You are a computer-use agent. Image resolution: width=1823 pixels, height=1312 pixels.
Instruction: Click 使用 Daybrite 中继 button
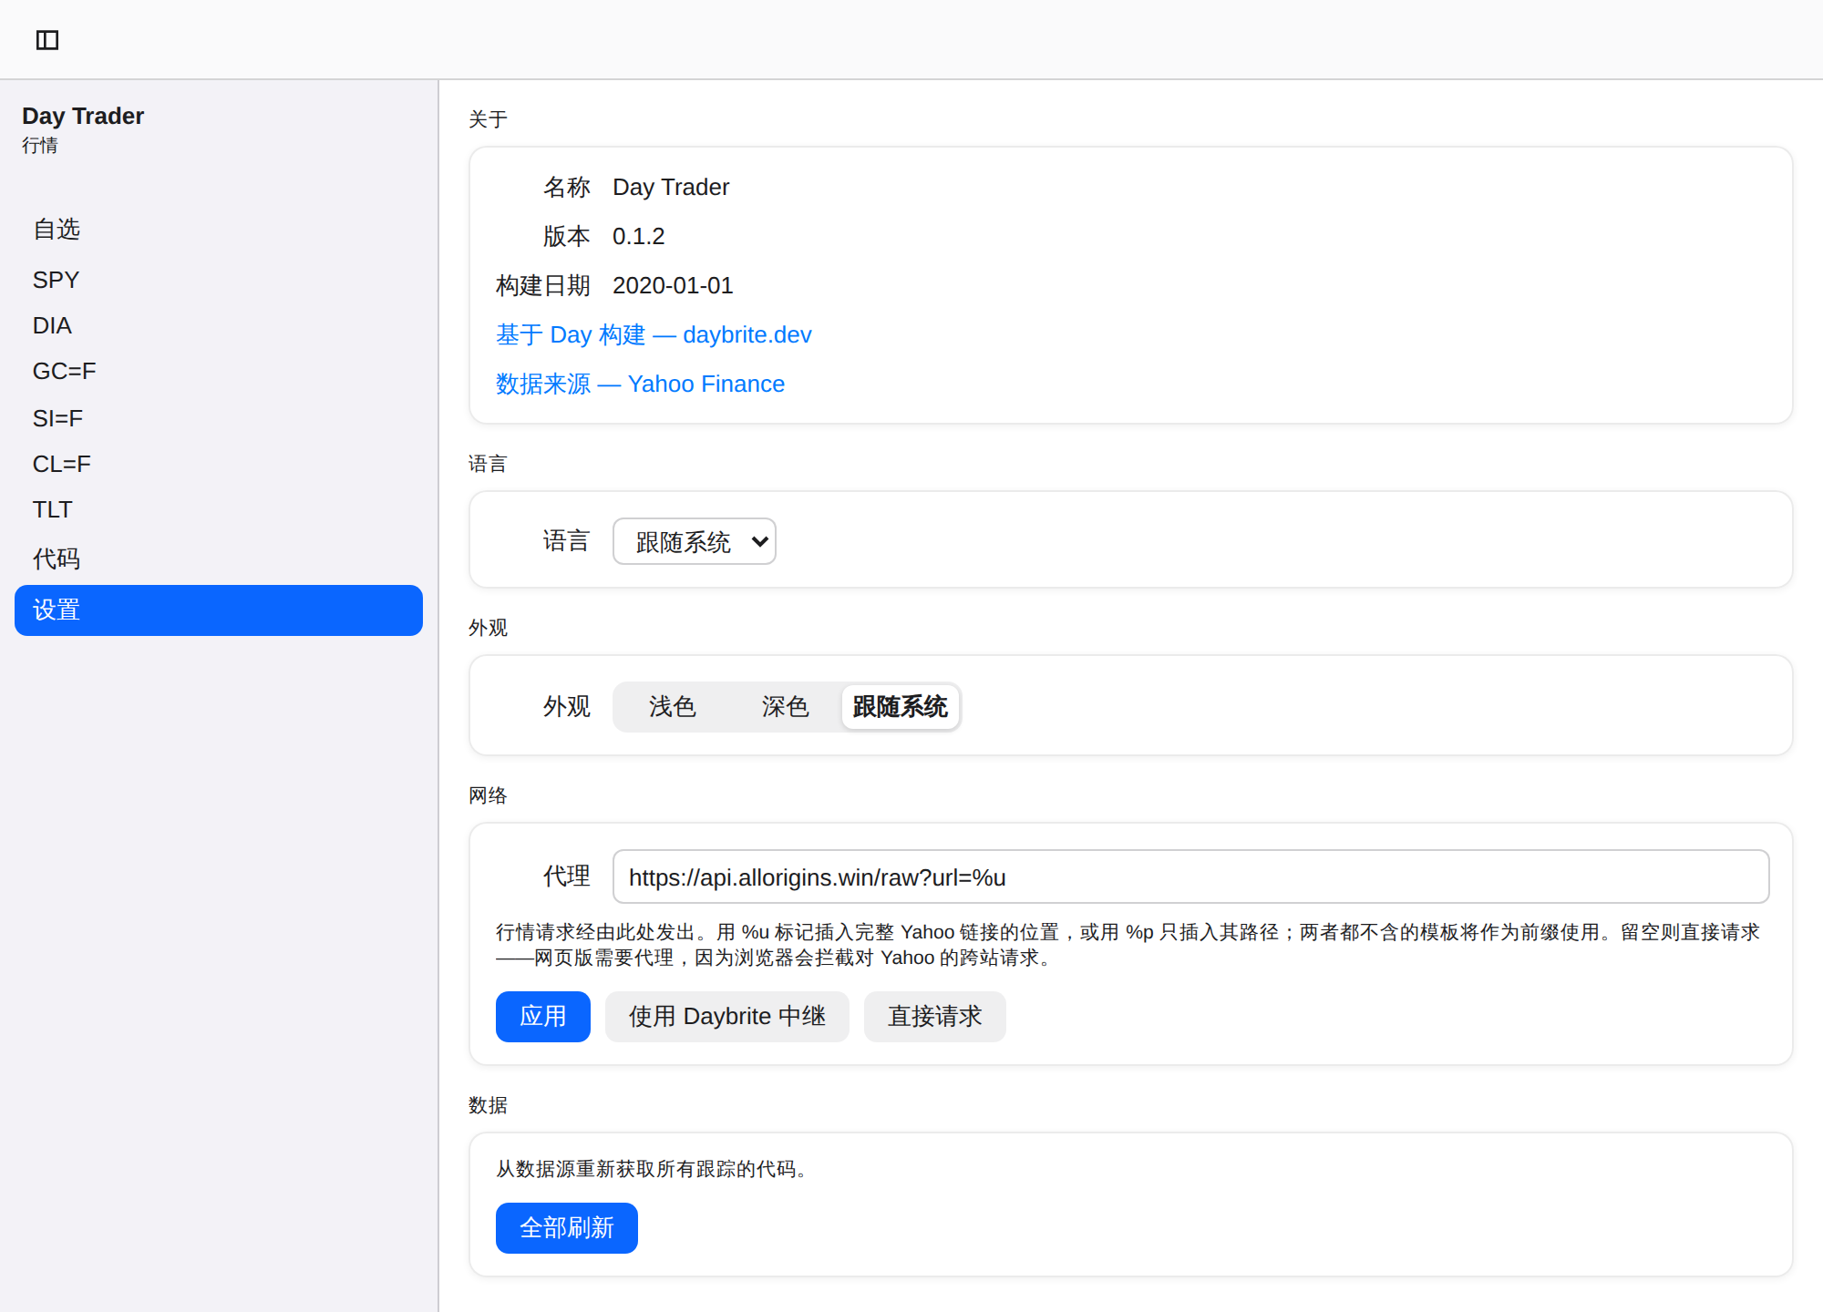[727, 1016]
